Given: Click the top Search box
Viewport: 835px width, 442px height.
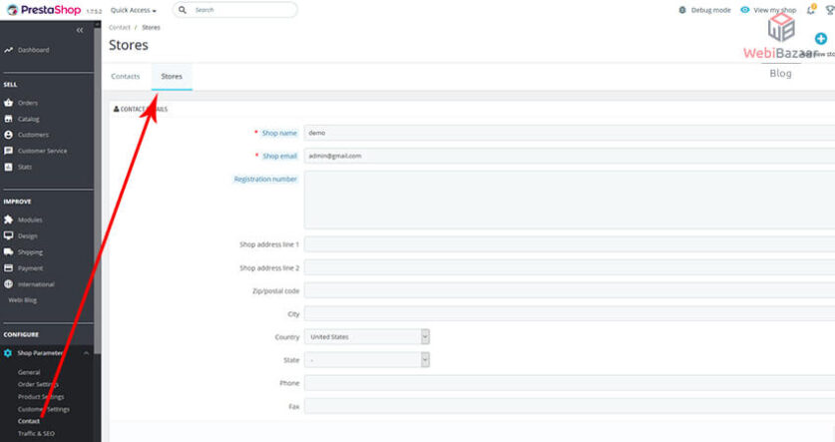Looking at the screenshot, I should click(x=239, y=10).
